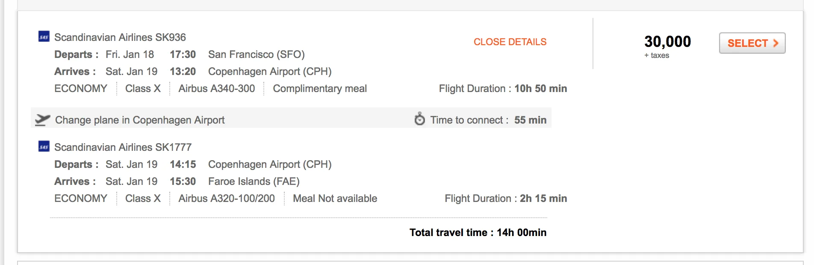Click the arrow on the SELECT button
This screenshot has width=814, height=265.
(x=776, y=43)
